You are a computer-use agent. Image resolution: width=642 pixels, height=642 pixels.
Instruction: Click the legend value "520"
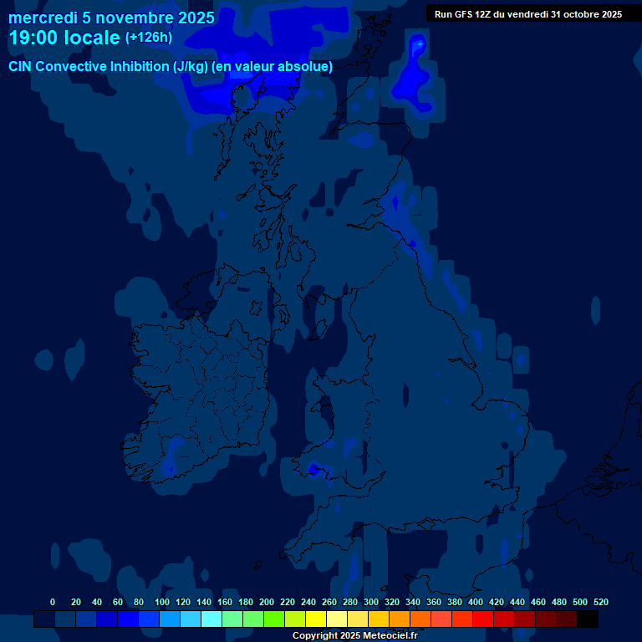point(600,602)
